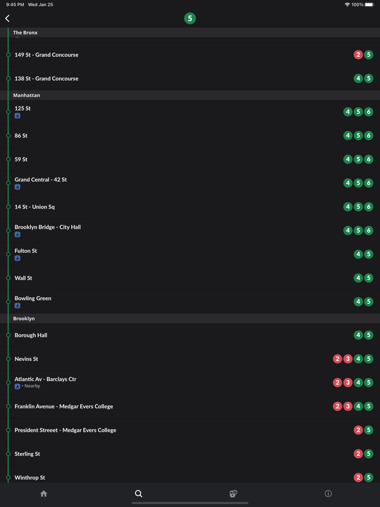Screen dimensions: 380x507
Task: Tap the accessibility icon under Fulton St
Action: [x=17, y=258]
